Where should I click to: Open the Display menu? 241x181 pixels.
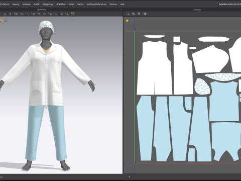(80, 4)
